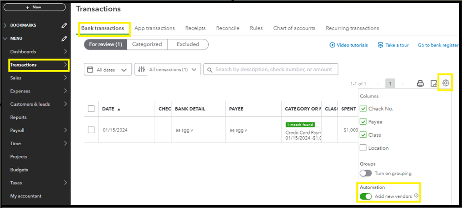Click the calendar icon in All dates
The image size is (462, 208).
pyautogui.click(x=91, y=70)
